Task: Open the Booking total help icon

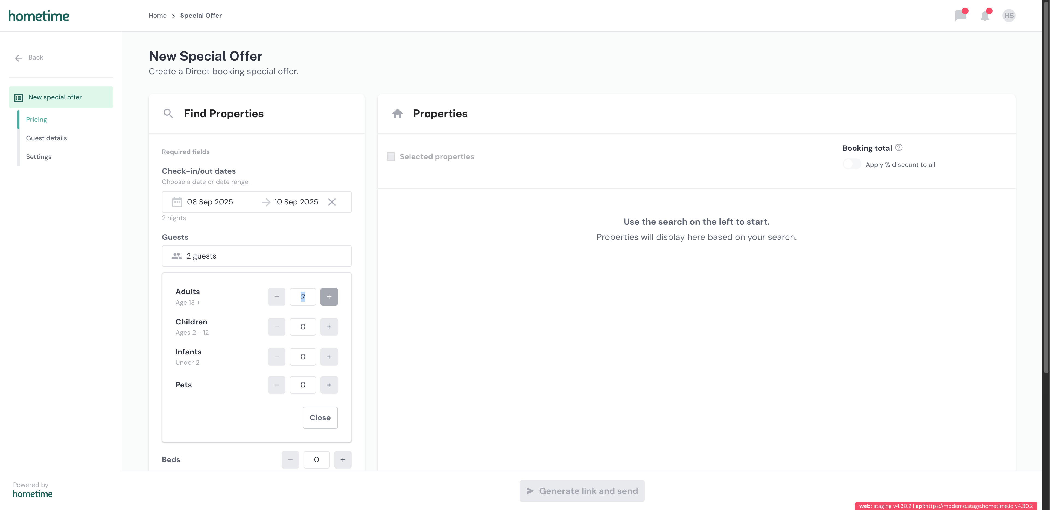Action: click(898, 148)
